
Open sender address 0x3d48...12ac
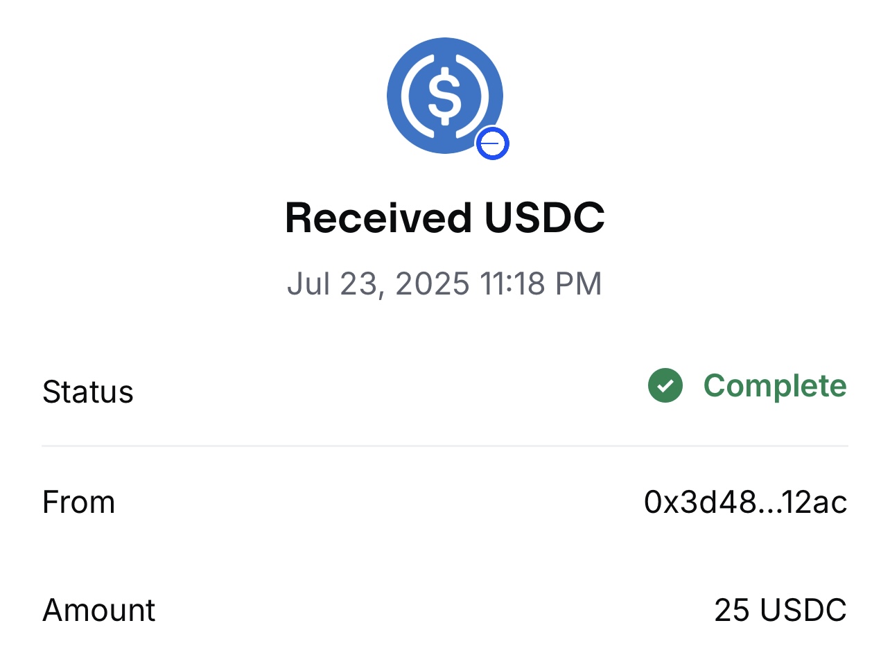pos(745,502)
